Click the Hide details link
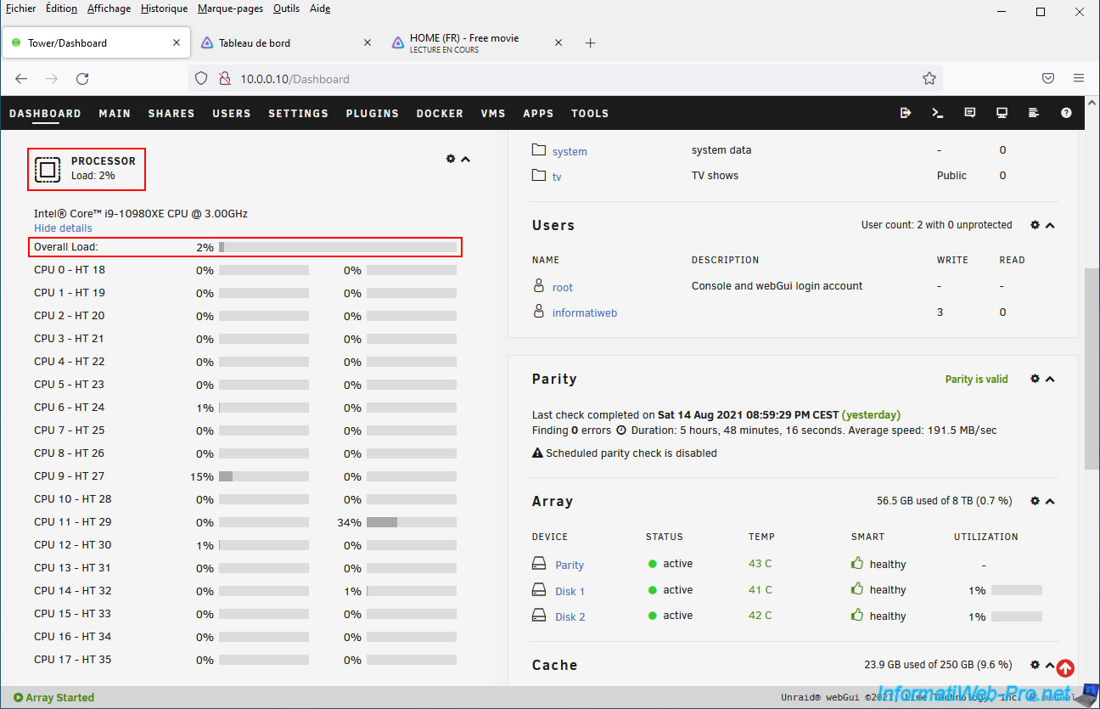Viewport: 1100px width, 709px height. coord(63,228)
